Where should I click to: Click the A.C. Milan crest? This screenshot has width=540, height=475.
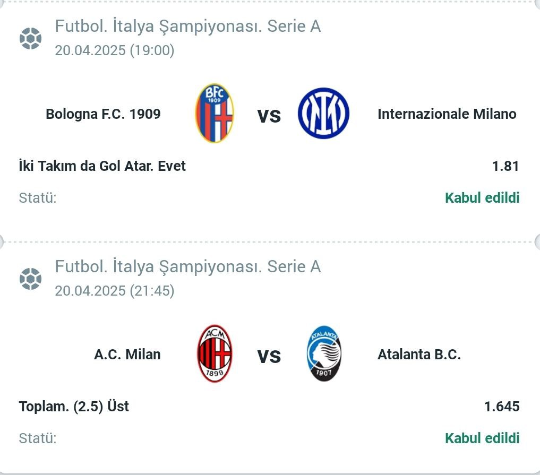(215, 353)
